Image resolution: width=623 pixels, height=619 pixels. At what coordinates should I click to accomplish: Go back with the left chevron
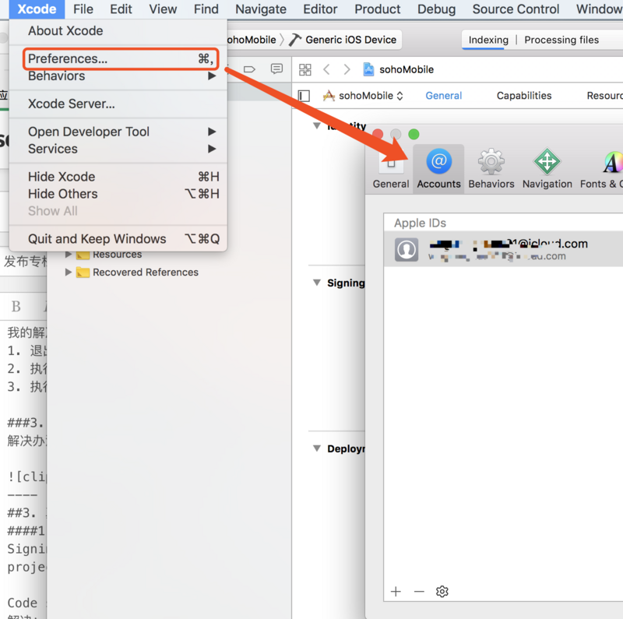pyautogui.click(x=326, y=69)
